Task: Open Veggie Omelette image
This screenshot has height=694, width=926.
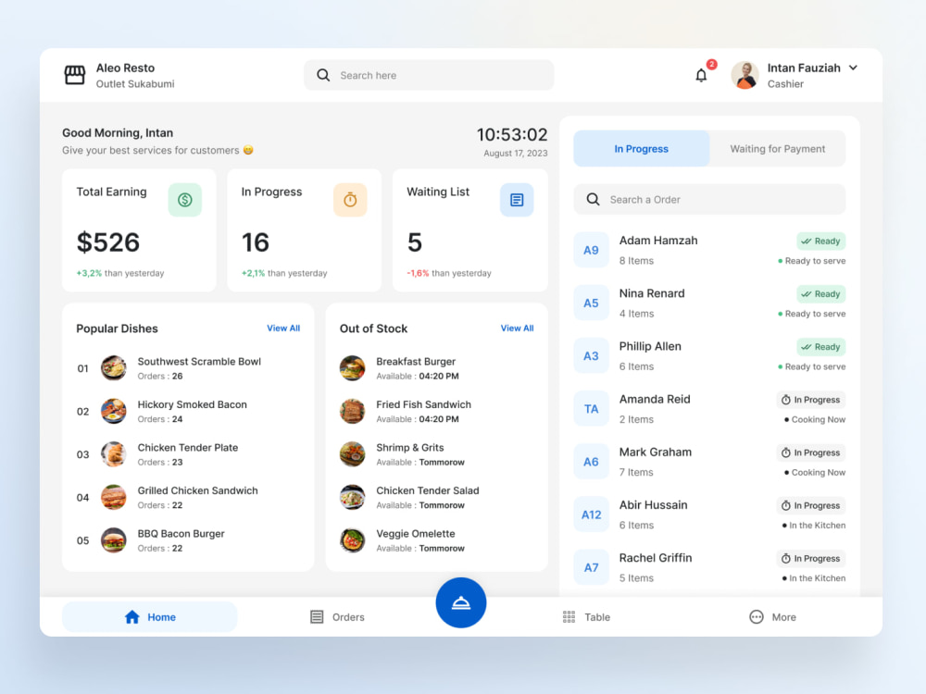Action: (353, 540)
